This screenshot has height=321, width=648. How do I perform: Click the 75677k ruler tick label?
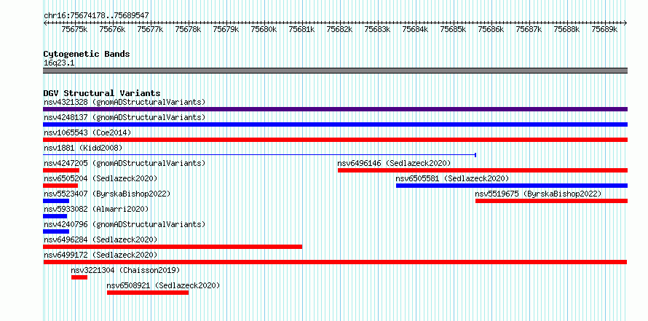(151, 29)
